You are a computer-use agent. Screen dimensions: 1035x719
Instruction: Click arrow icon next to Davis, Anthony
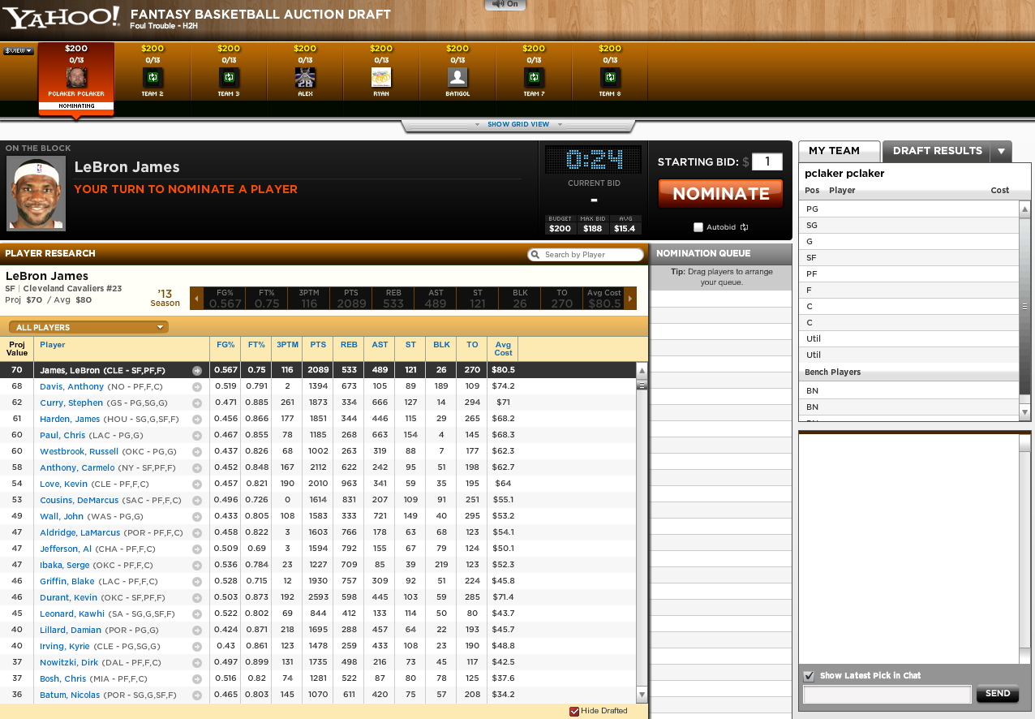(x=196, y=387)
